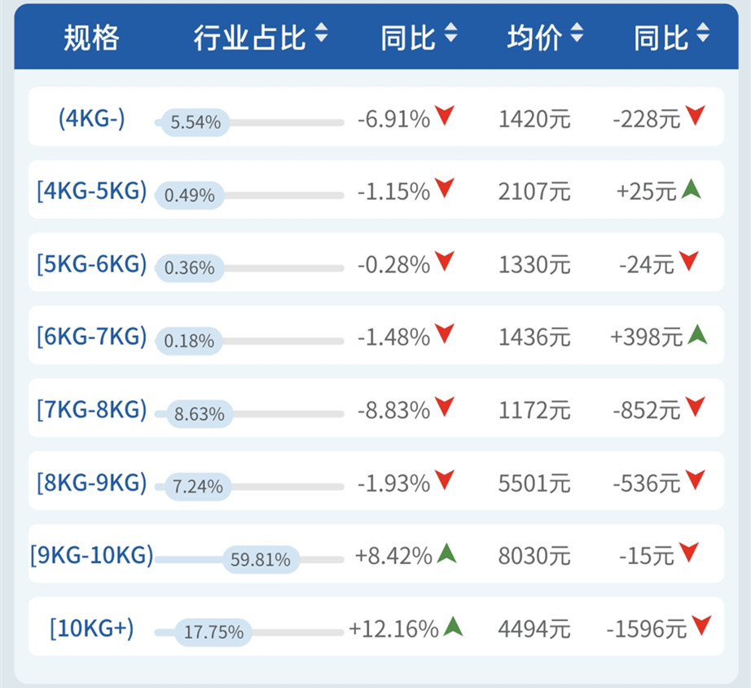Click green up arrow next to +398元
751x688 pixels.
pos(696,334)
